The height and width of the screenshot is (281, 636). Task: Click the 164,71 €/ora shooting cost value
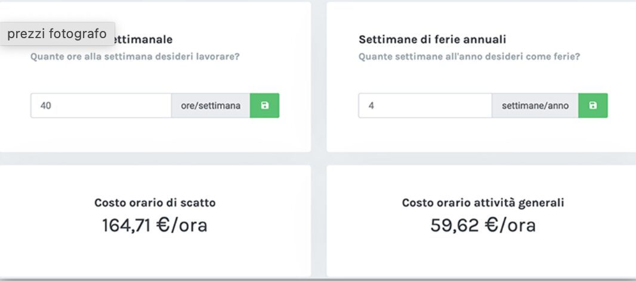155,226
